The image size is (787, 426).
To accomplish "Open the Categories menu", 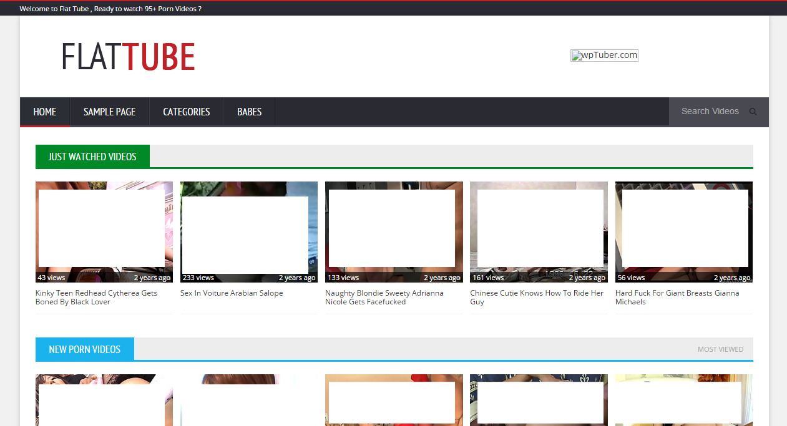I will [186, 112].
